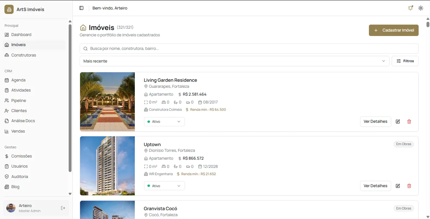430x219 pixels.
Task: Click the Living Garden Residence title
Action: point(170,80)
